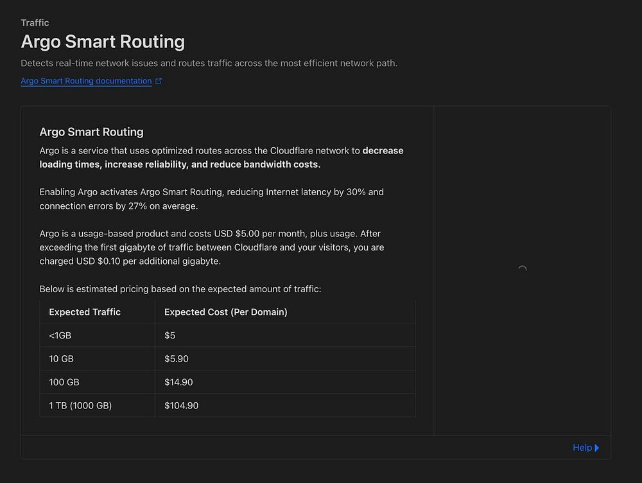Click the large Argo Smart Routing page title
The width and height of the screenshot is (642, 483).
(103, 42)
